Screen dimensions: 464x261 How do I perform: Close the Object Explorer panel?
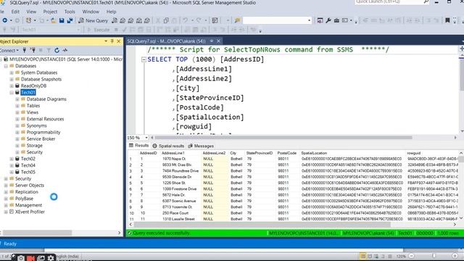pos(119,41)
